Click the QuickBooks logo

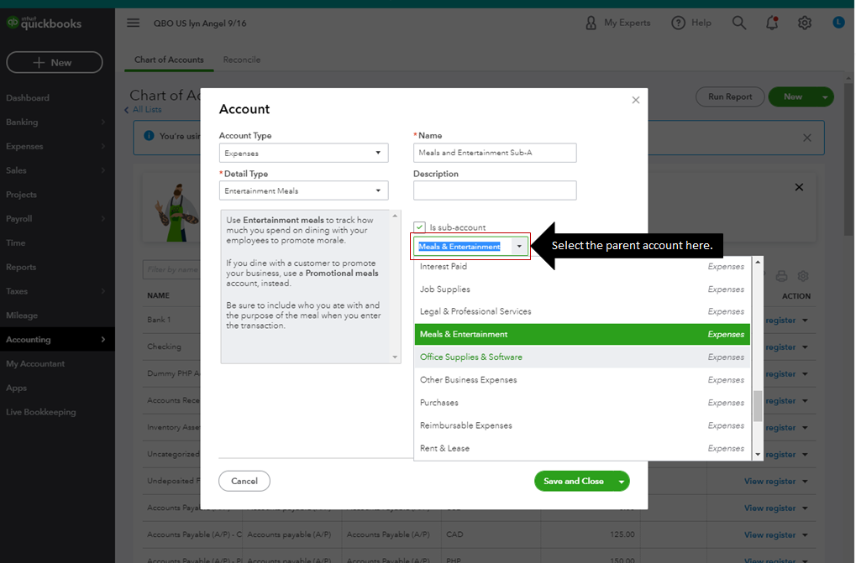(x=44, y=23)
